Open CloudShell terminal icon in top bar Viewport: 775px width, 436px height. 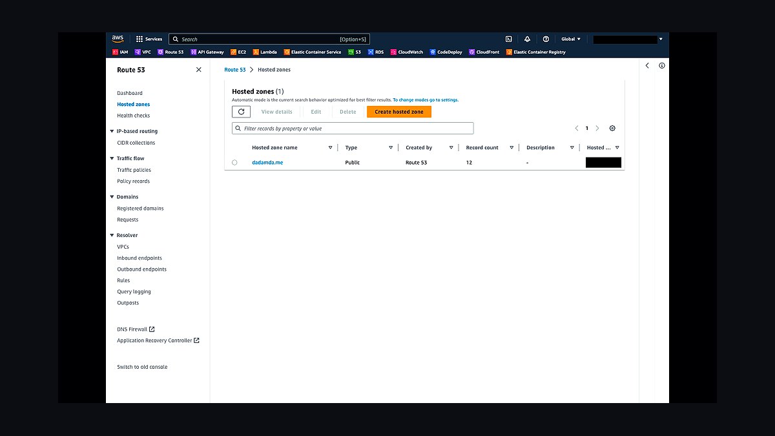[x=509, y=39]
